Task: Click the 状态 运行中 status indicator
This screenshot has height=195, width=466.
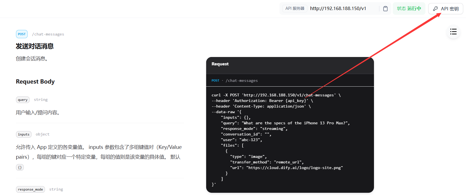Action: 409,9
